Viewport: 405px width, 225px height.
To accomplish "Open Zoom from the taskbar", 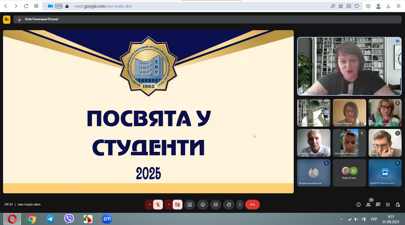I will click(x=107, y=219).
